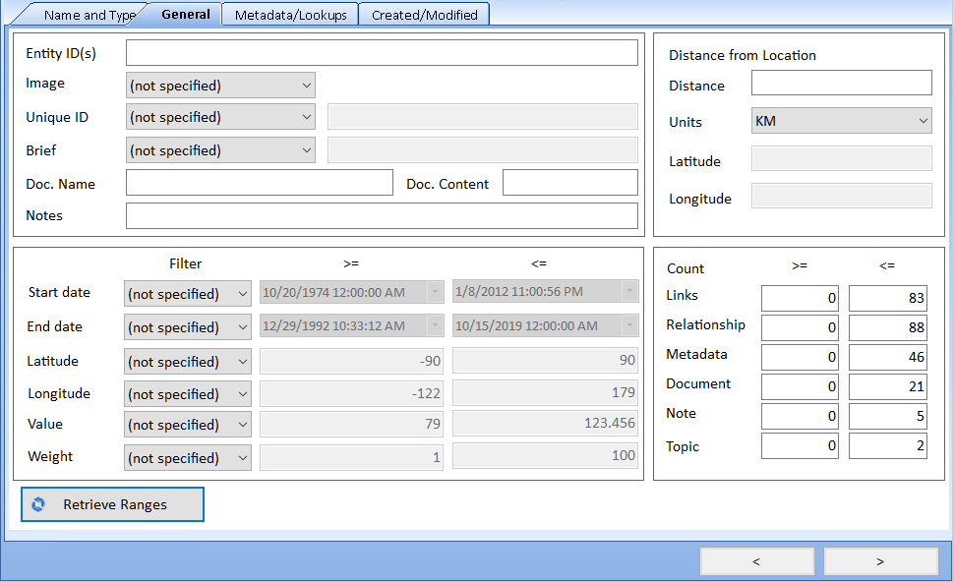Image resolution: width=954 pixels, height=582 pixels.
Task: Click the Relationship minimum count field
Action: pyautogui.click(x=800, y=327)
